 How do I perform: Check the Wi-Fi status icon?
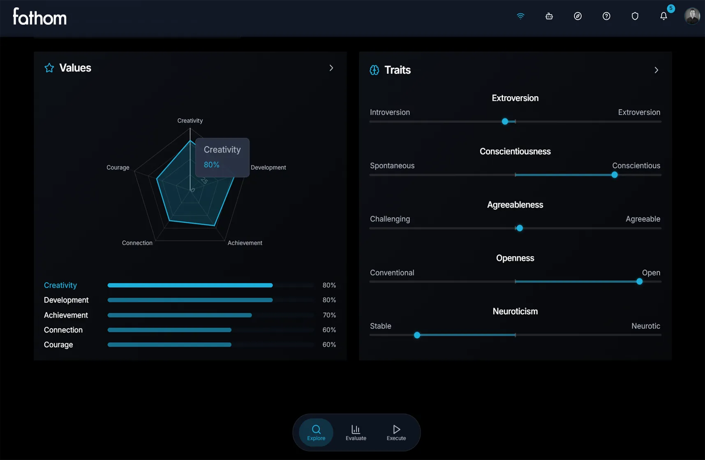[x=520, y=16]
